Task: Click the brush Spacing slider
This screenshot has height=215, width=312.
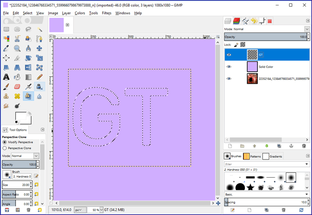Action: click(266, 202)
